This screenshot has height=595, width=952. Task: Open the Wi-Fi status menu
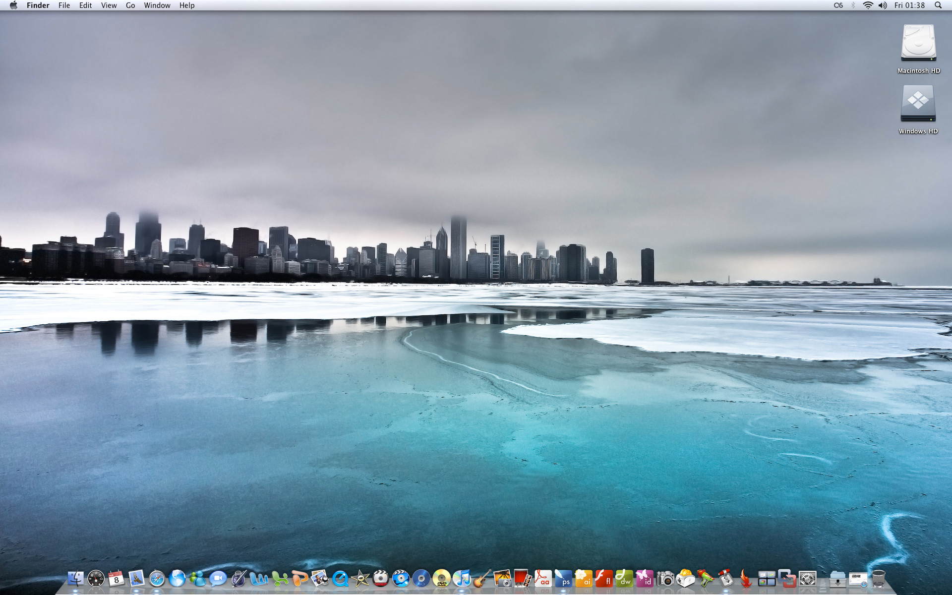click(868, 5)
